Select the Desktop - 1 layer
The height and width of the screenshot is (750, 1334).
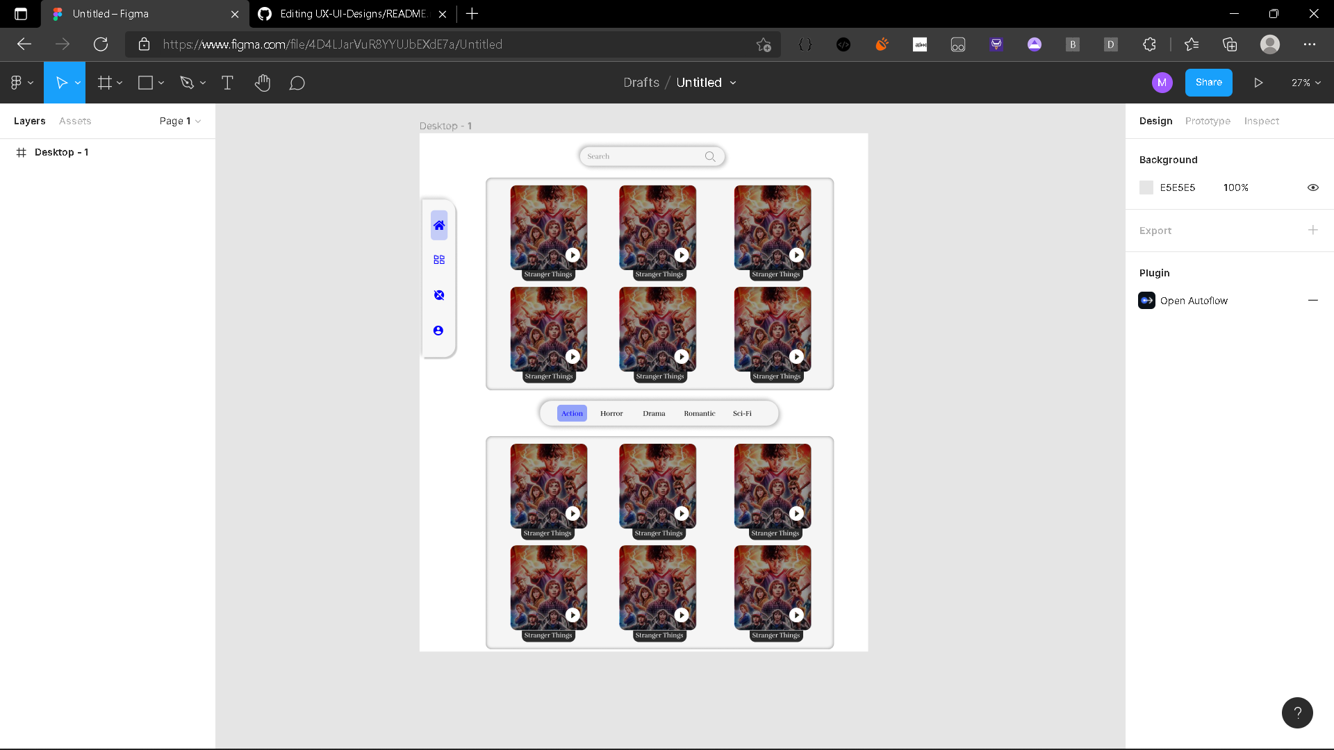(63, 152)
